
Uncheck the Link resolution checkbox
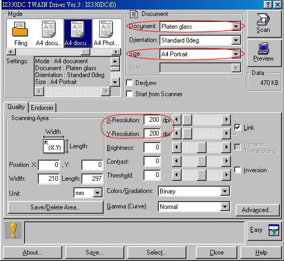(x=237, y=128)
